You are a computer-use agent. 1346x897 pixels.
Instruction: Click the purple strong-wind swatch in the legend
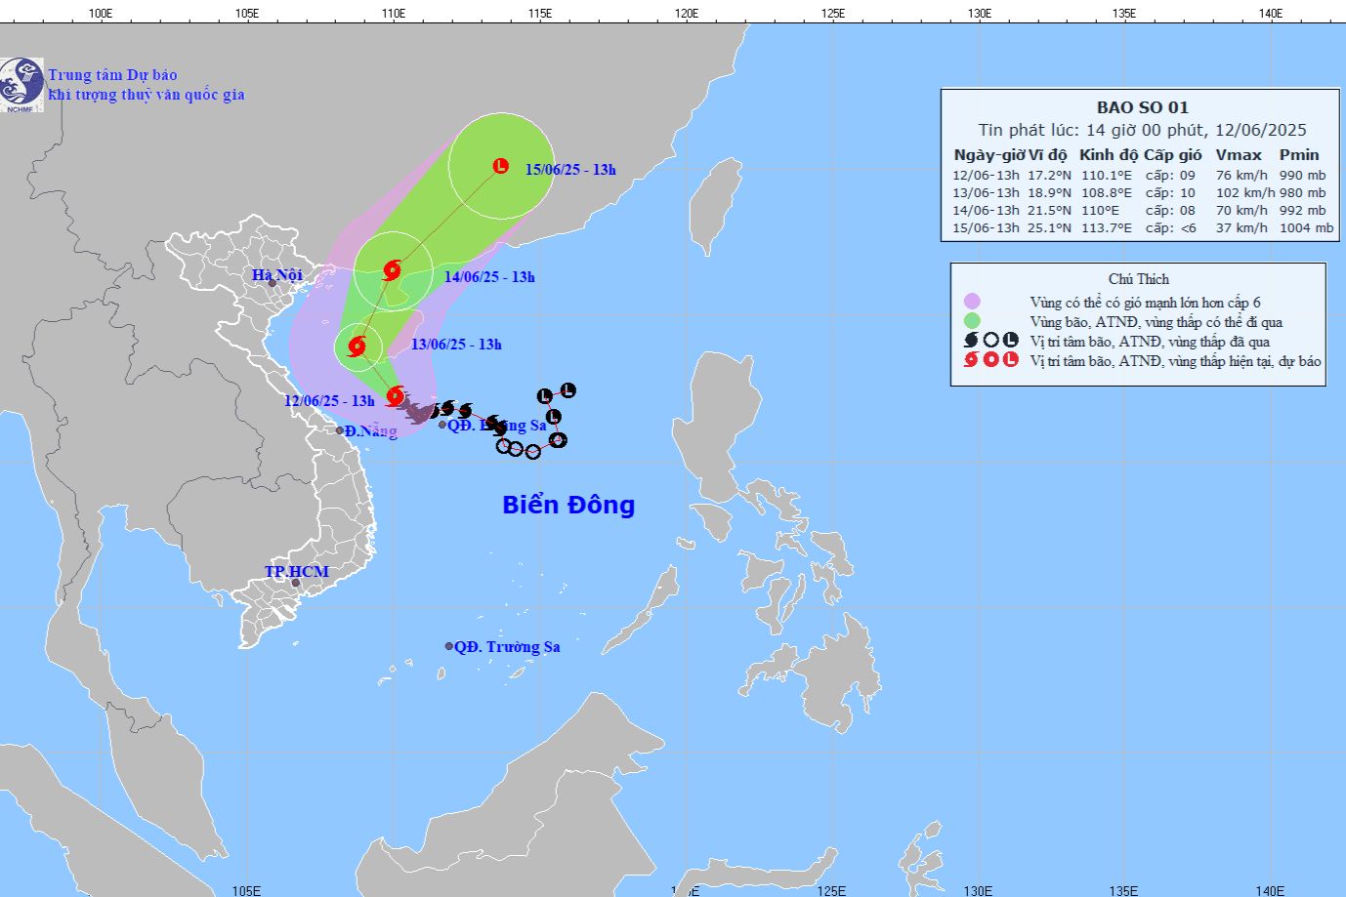point(971,302)
